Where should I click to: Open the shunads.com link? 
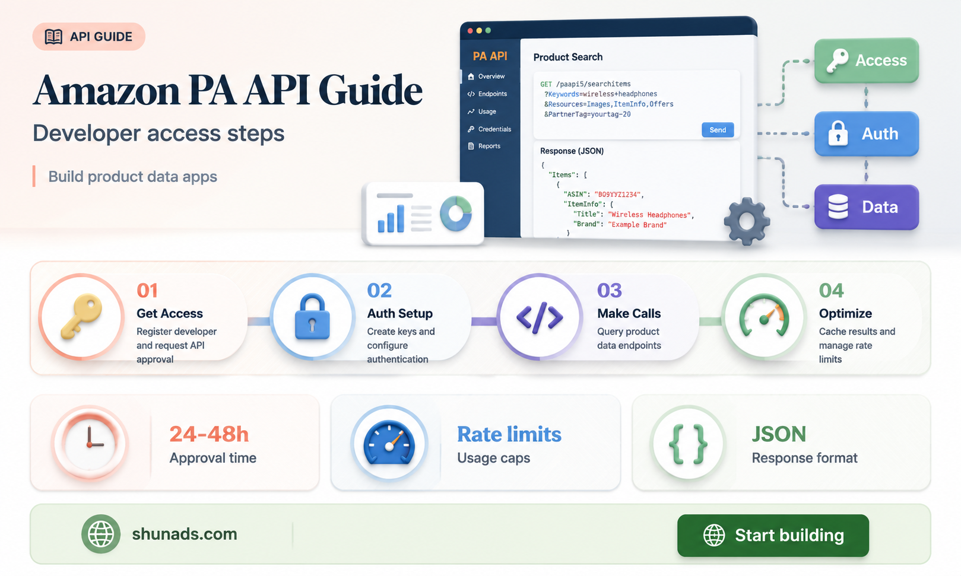tap(185, 534)
